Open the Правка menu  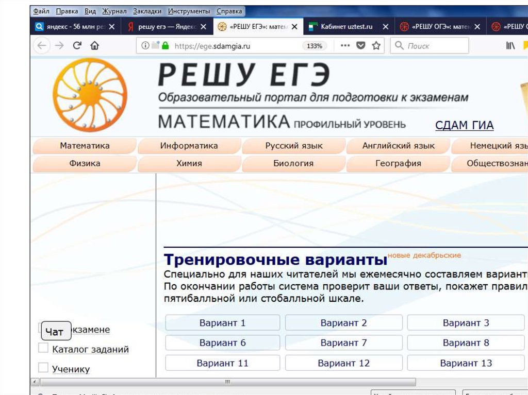click(67, 11)
